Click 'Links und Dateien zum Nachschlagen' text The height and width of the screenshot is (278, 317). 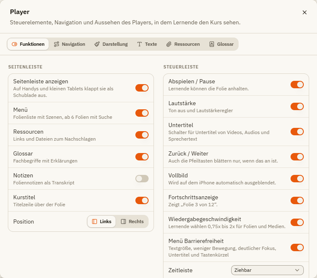pos(54,139)
